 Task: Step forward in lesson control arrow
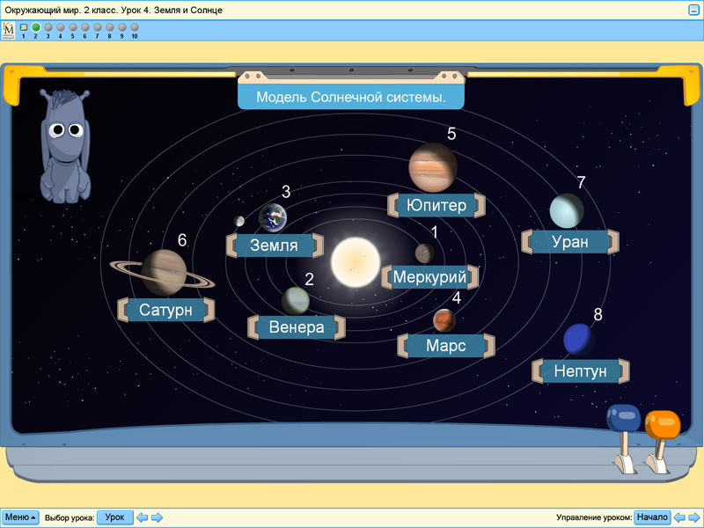[694, 517]
